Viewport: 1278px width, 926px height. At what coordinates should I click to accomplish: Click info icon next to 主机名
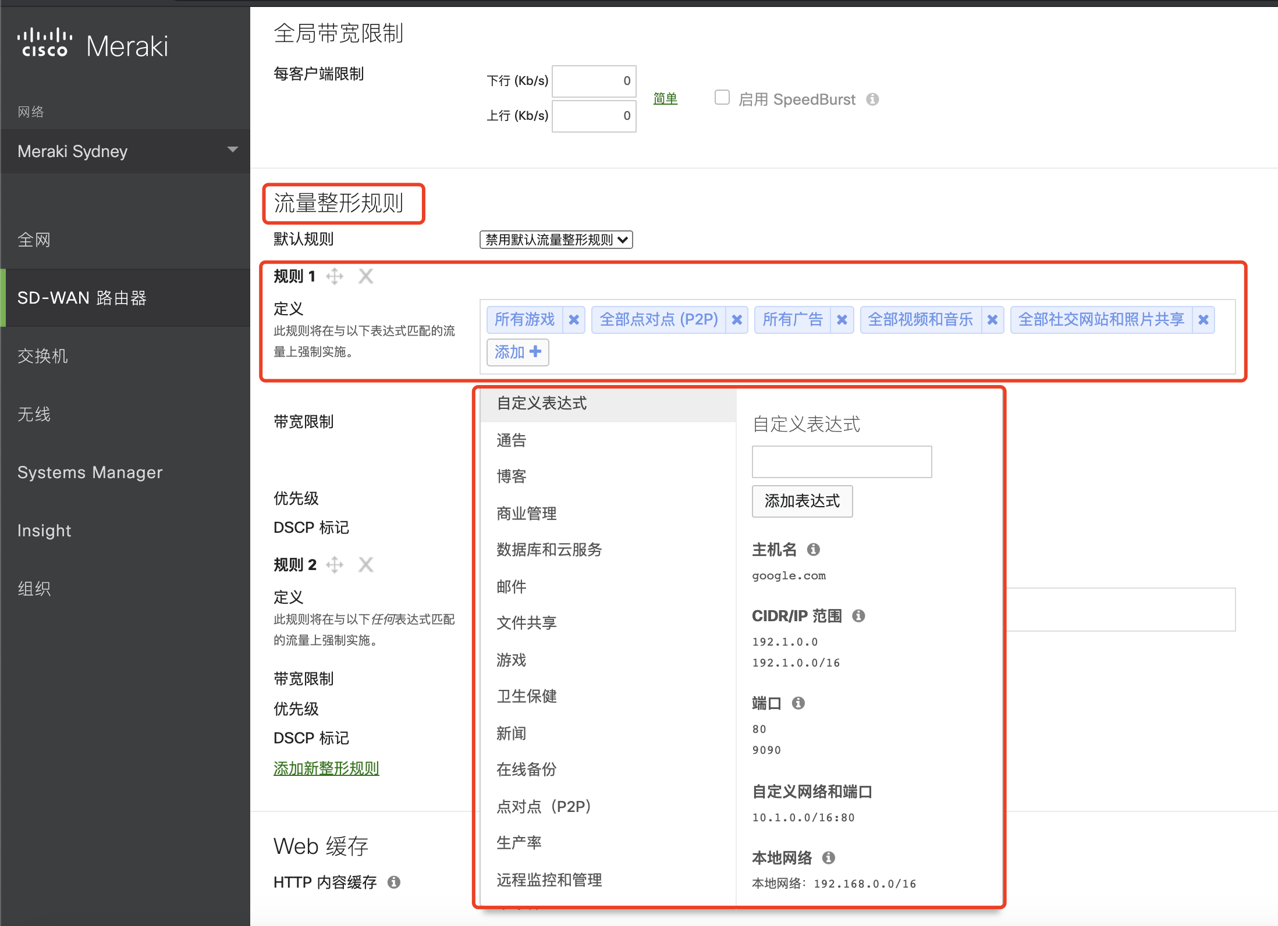click(x=814, y=550)
